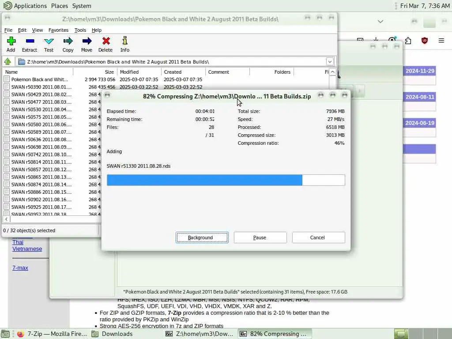Sort by the Modified column header
This screenshot has height=339, width=452.
139,72
